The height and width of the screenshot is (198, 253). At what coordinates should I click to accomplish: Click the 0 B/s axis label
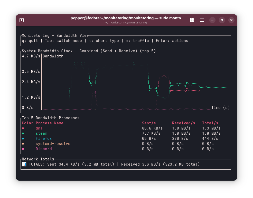coord(27,108)
